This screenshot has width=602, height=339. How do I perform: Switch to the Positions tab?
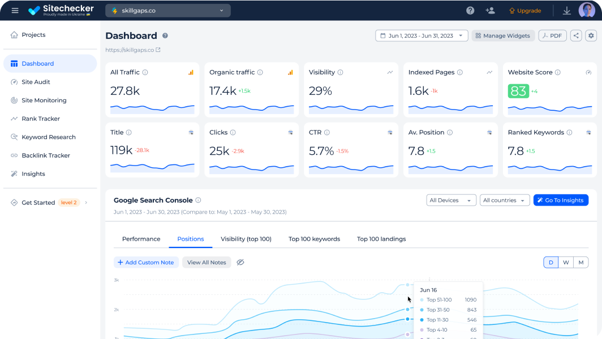191,239
